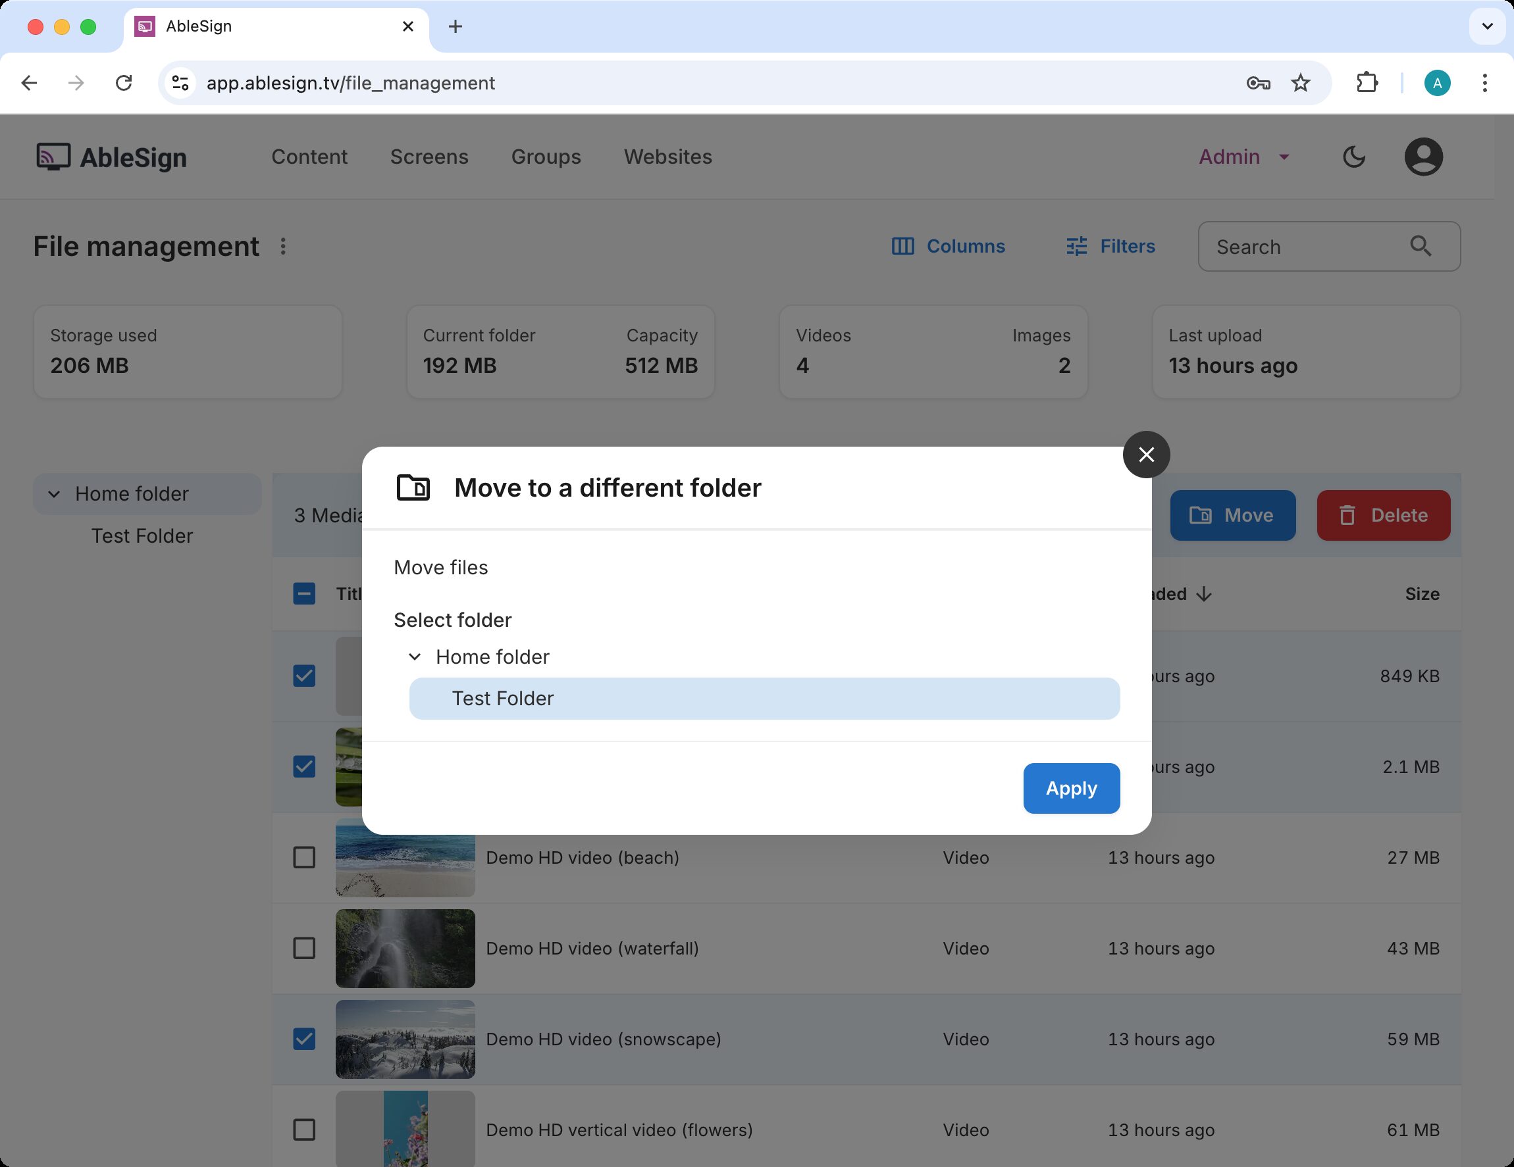Image resolution: width=1514 pixels, height=1167 pixels.
Task: Sort by the Size column header
Action: coord(1422,594)
